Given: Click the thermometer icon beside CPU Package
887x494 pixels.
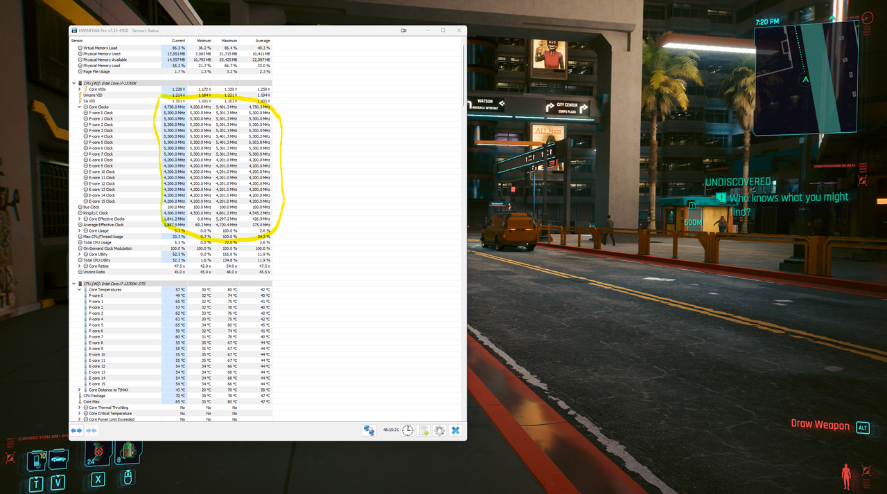Looking at the screenshot, I should pos(80,396).
